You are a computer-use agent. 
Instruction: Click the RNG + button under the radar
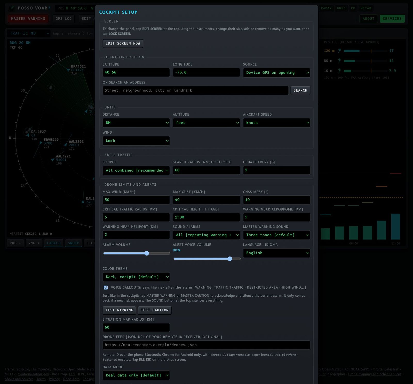coord(34,243)
